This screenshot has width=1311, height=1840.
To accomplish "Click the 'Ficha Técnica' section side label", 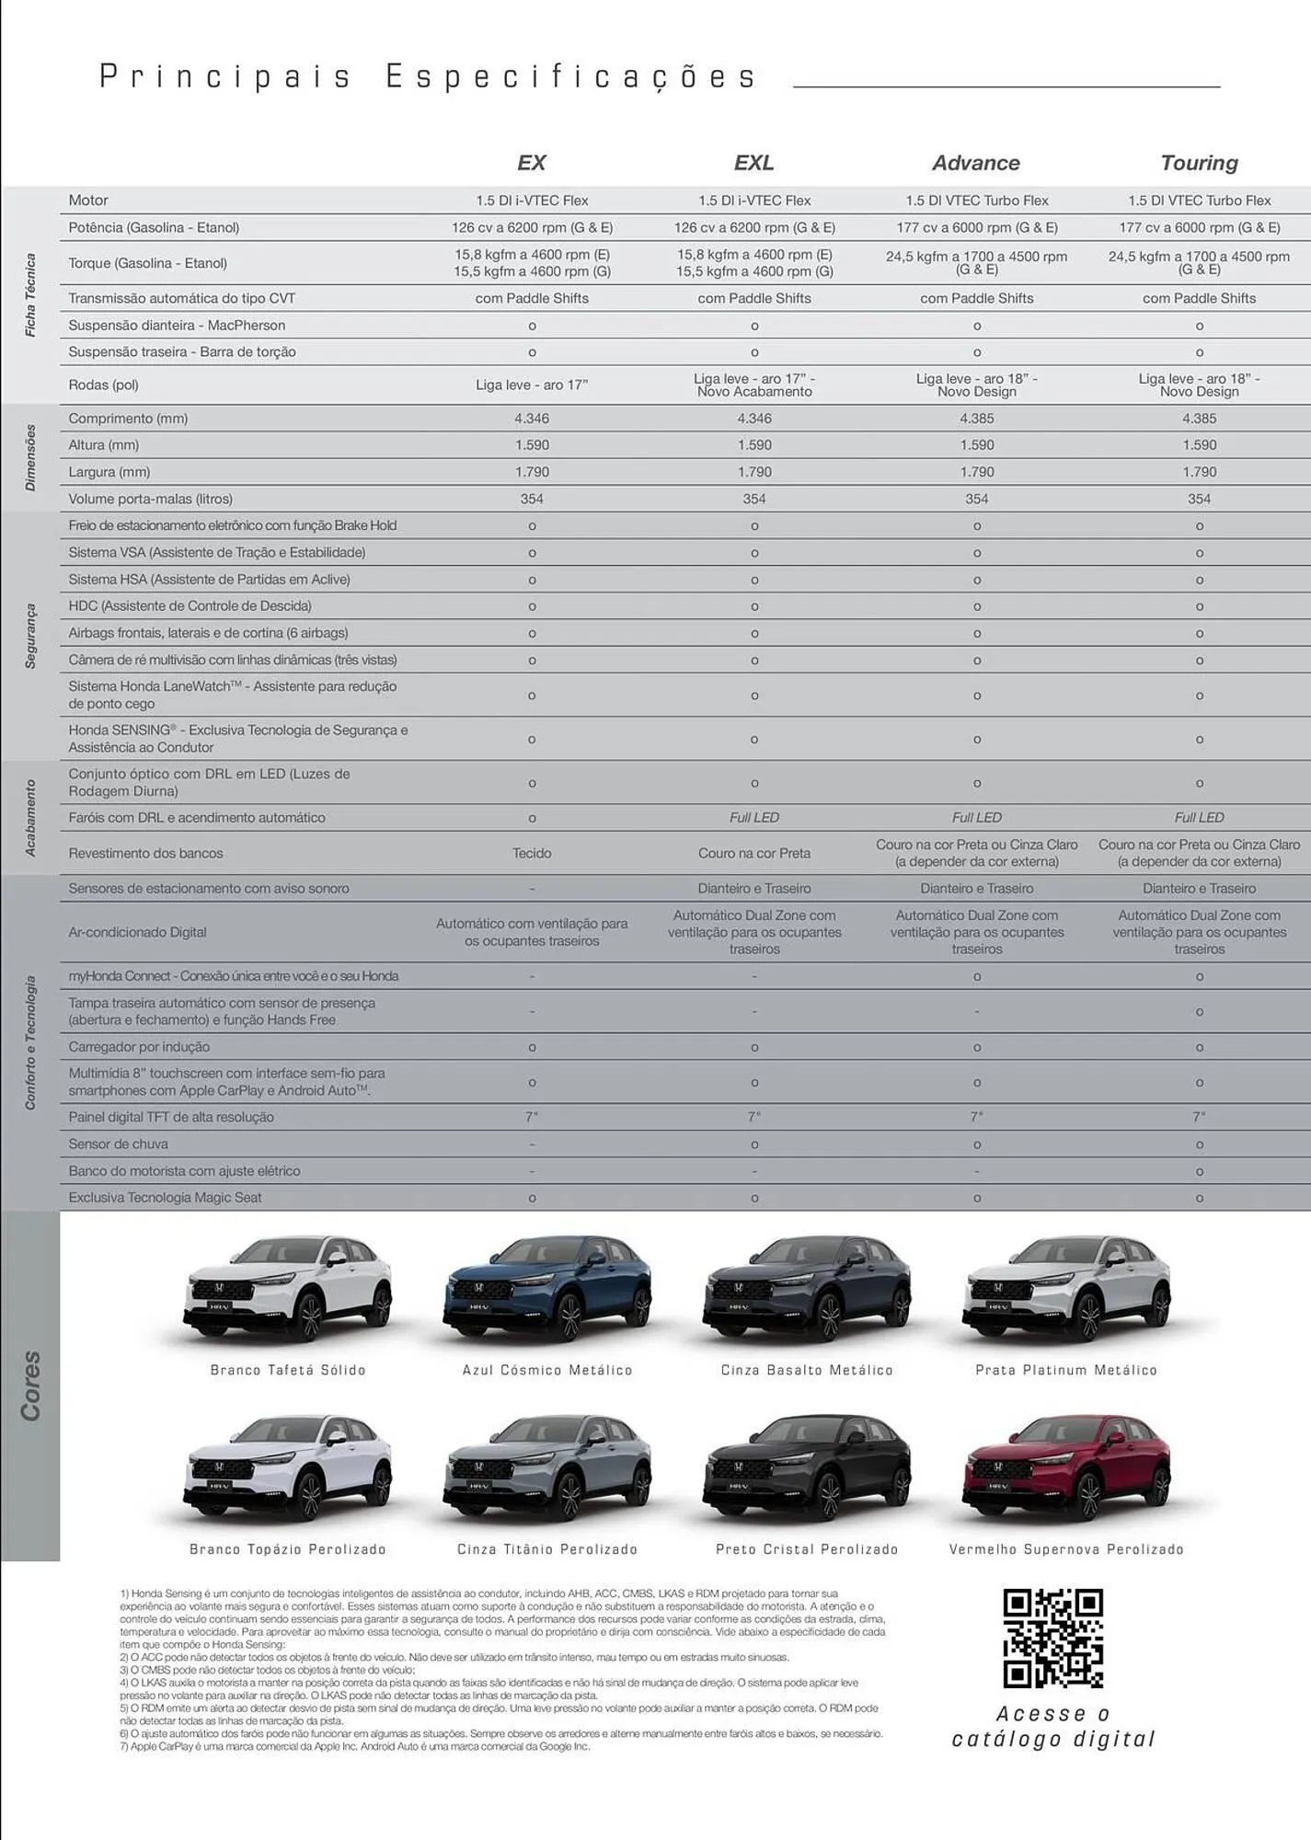I will pos(30,295).
